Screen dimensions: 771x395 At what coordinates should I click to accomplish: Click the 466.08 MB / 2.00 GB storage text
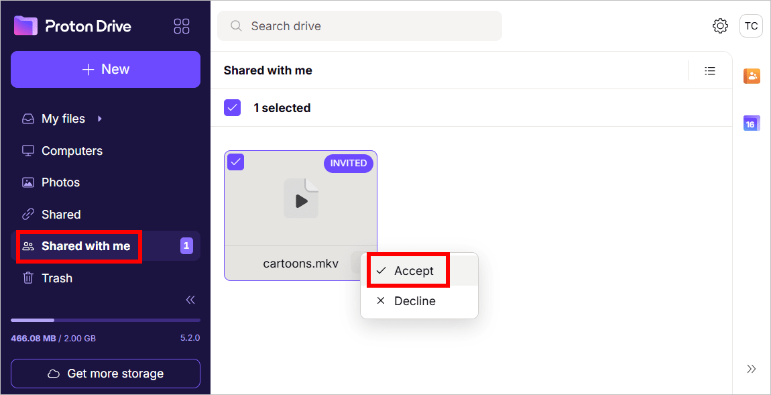(53, 339)
